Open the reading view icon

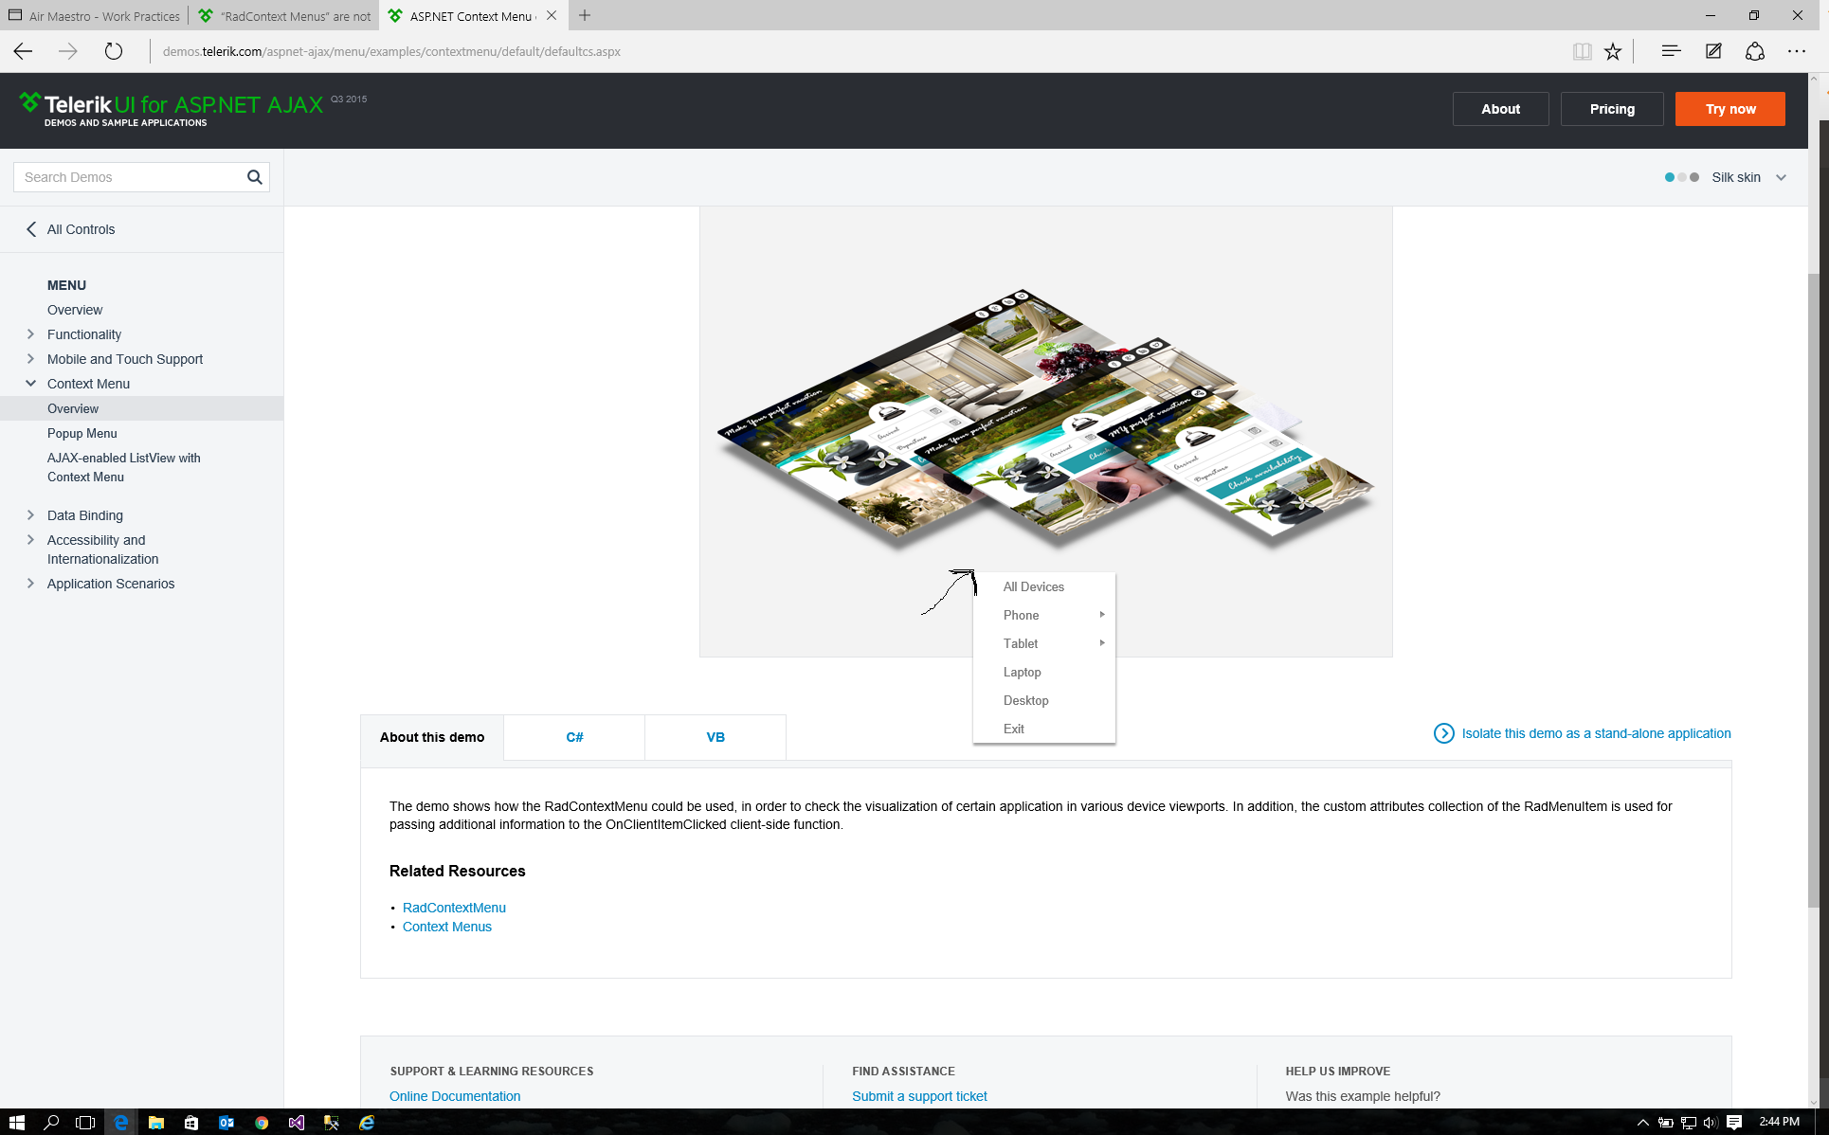pos(1582,51)
